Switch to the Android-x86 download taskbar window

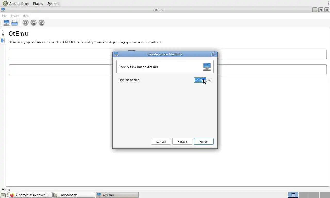(30, 195)
